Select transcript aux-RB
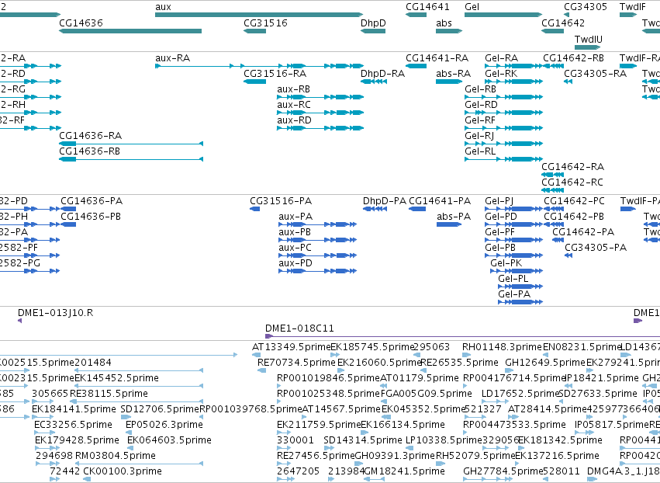This screenshot has width=660, height=483. coord(293,89)
